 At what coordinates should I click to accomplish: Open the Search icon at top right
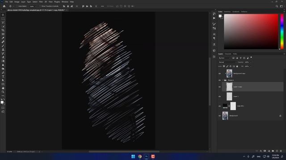(277, 6)
